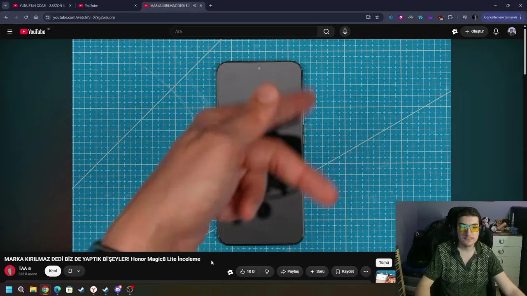
Task: Click the install/cast icon in the address bar
Action: coord(368,17)
